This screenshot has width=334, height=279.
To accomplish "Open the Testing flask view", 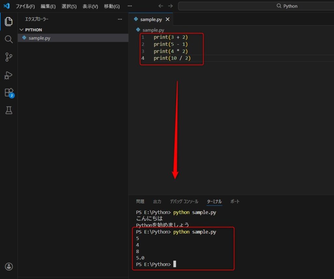I will 8,110.
